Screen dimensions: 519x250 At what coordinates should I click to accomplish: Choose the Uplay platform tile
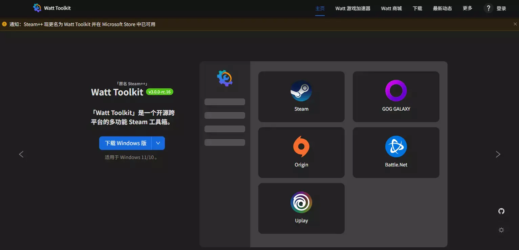click(x=301, y=208)
